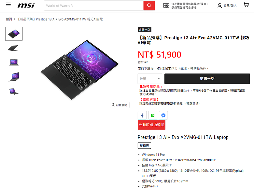Share product via LINE icon
Viewport: 254px width, 189px height.
[153, 115]
